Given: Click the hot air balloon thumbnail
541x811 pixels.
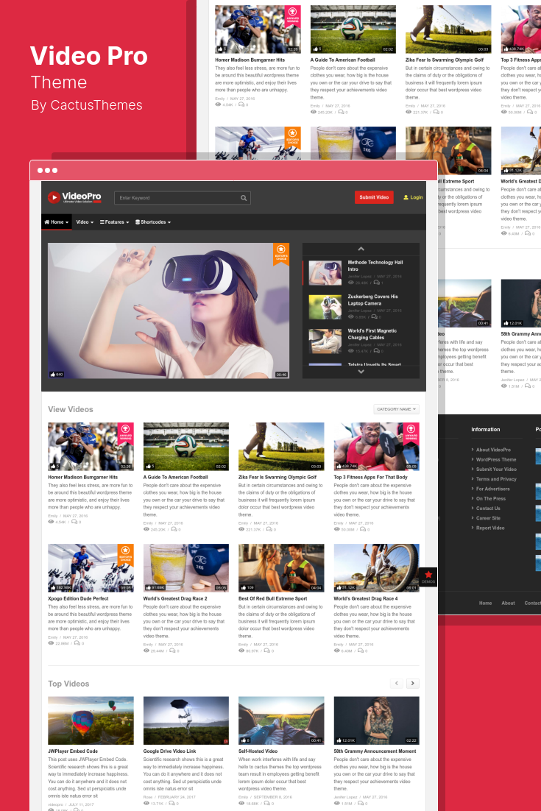Looking at the screenshot, I should (x=91, y=720).
